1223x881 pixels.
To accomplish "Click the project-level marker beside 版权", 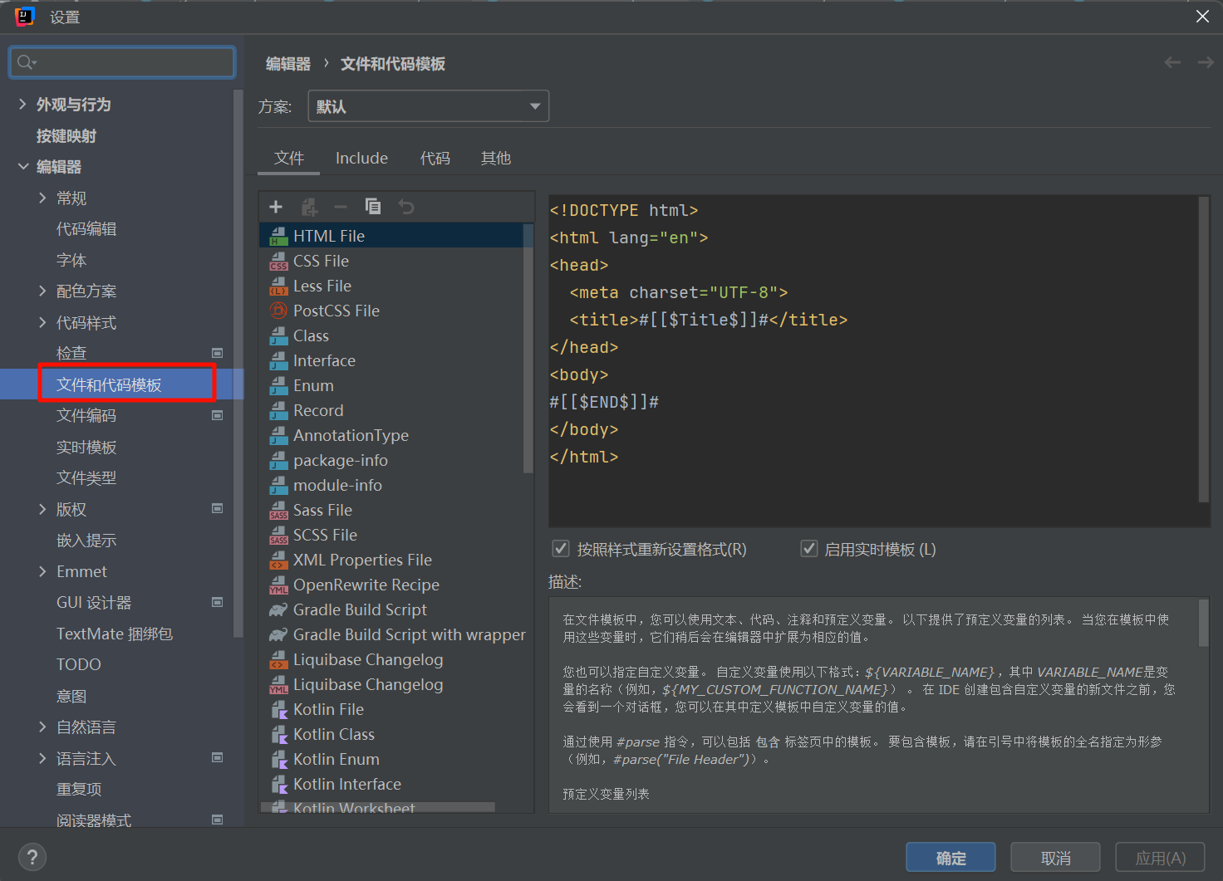I will point(218,508).
